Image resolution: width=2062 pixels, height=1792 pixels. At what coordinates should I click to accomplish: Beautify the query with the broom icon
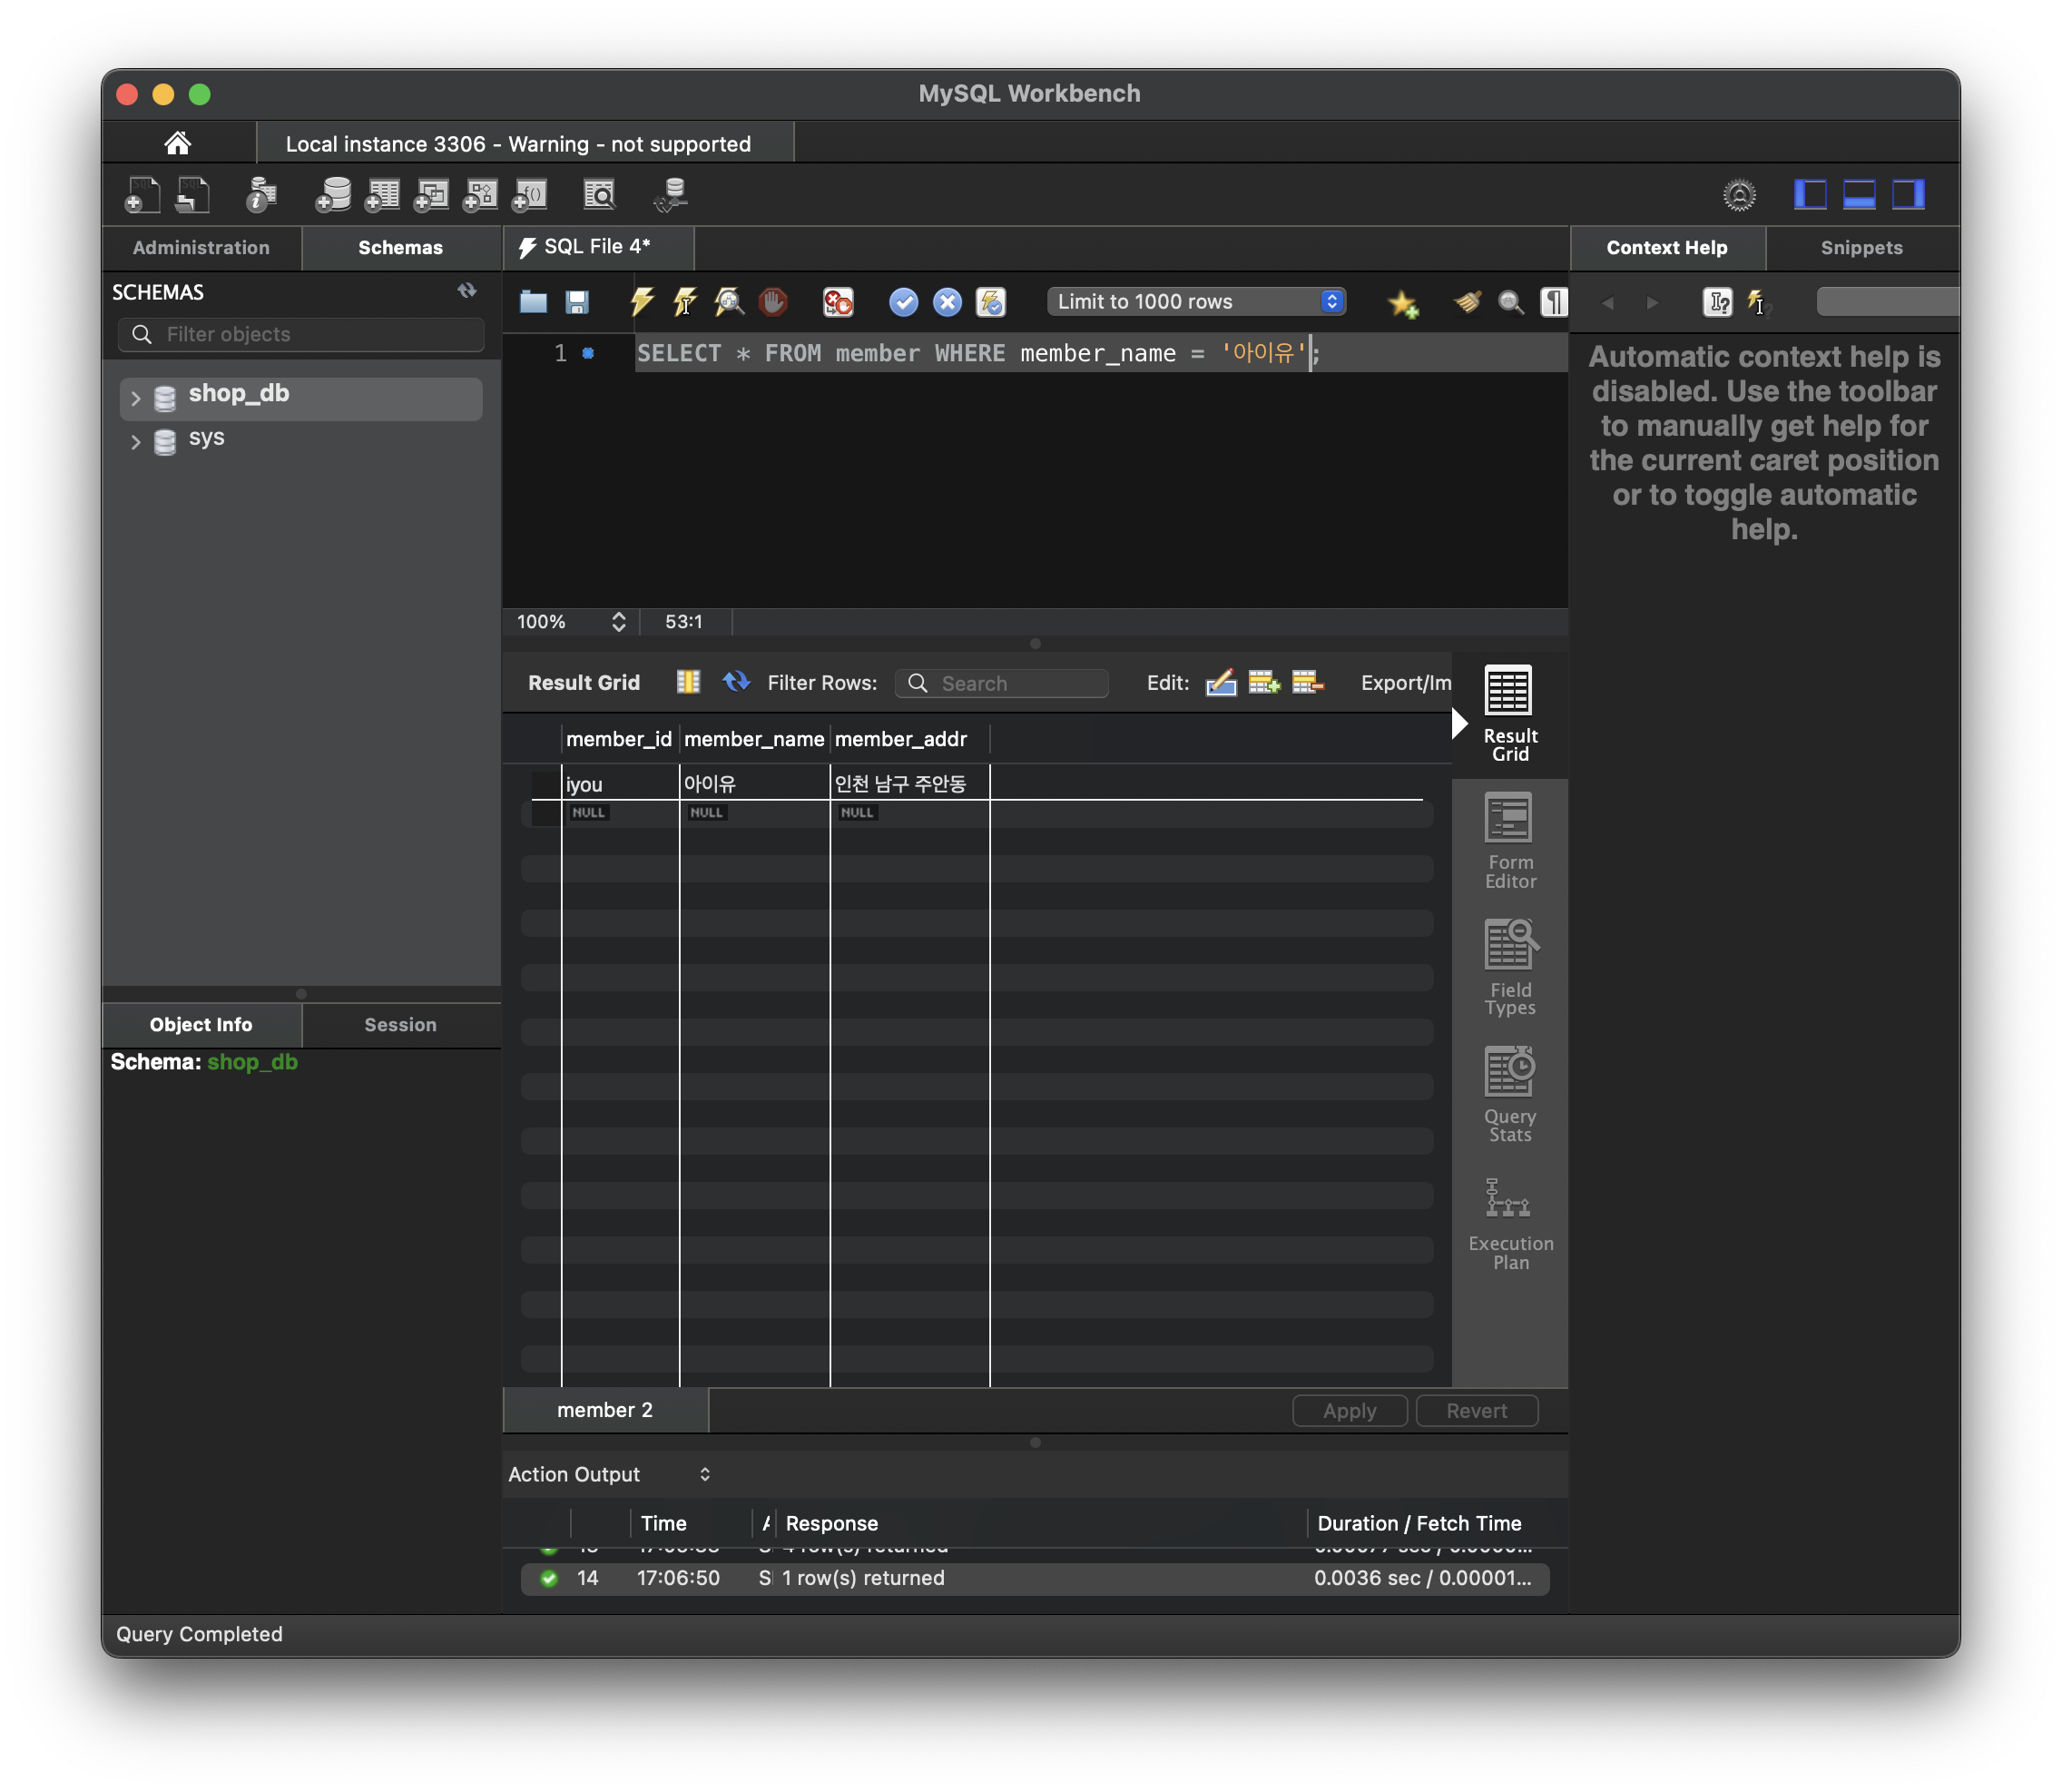[1468, 301]
